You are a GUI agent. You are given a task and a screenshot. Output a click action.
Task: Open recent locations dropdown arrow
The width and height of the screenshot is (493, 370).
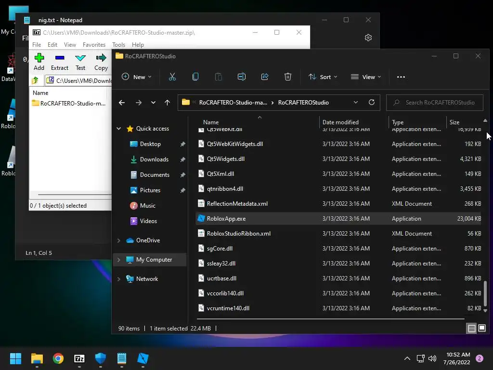coord(153,103)
